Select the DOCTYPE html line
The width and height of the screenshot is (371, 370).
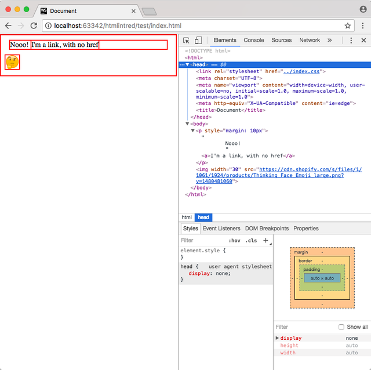pos(208,50)
